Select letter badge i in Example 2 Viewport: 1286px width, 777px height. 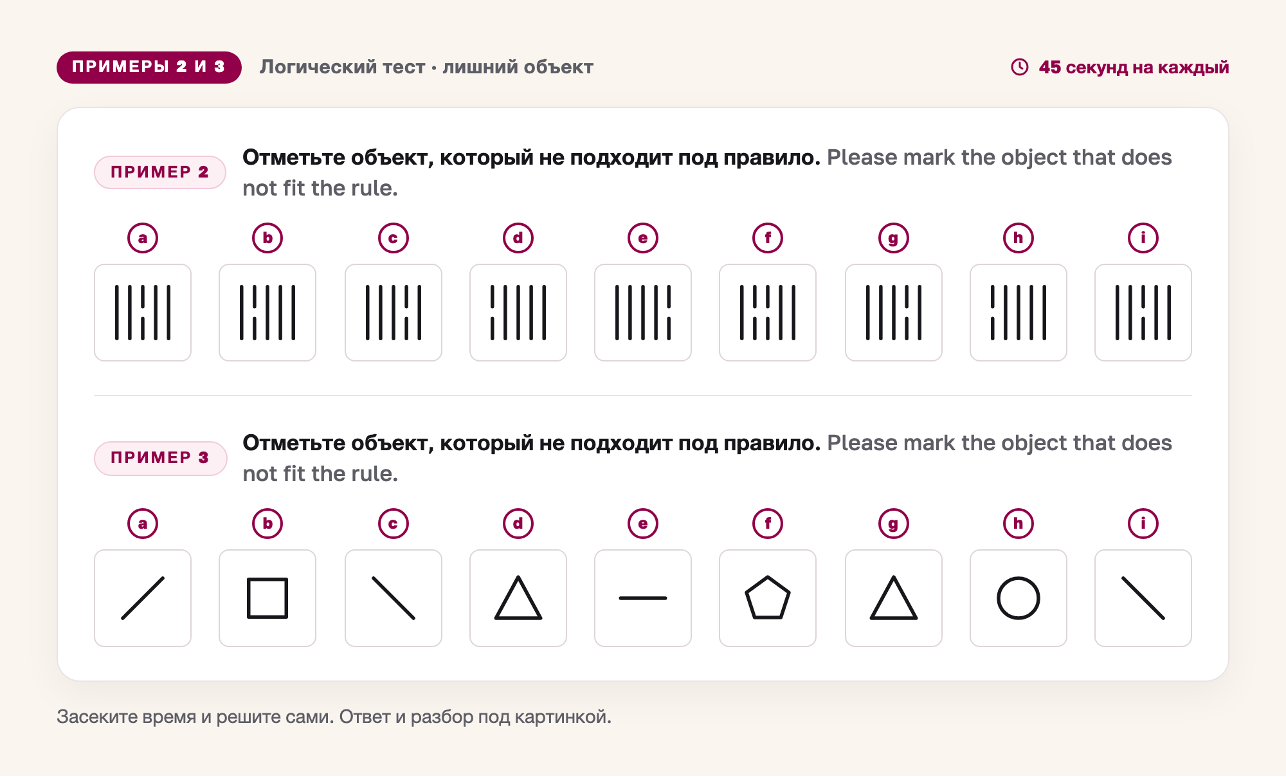coord(1143,238)
